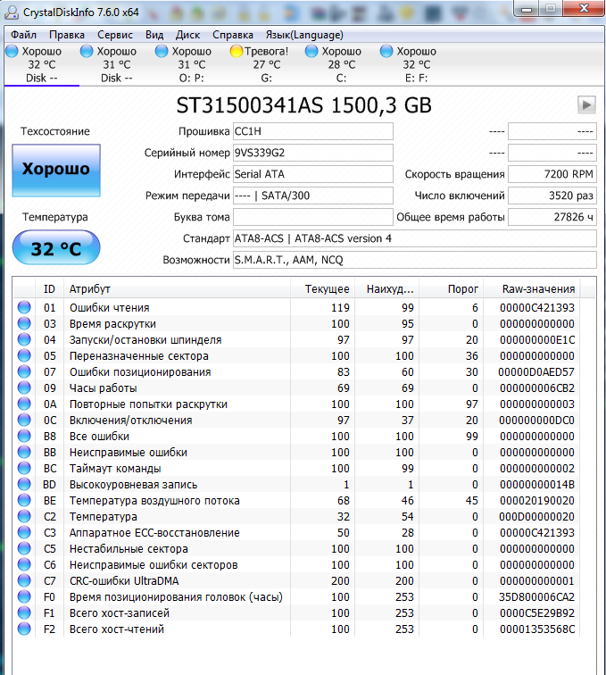Click raw value 35D800006CA2
The width and height of the screenshot is (606, 675).
click(x=536, y=597)
